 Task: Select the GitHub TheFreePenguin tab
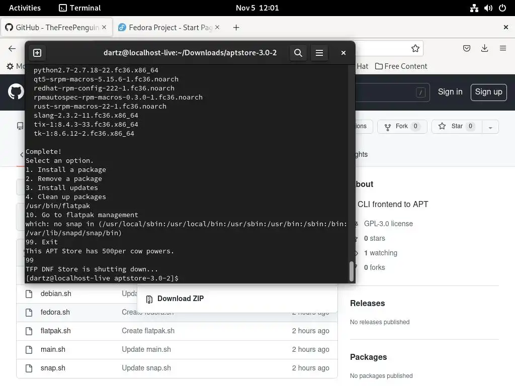(56, 28)
